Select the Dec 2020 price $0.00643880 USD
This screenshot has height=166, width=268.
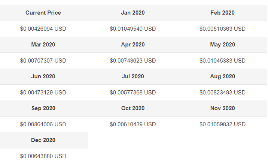click(43, 156)
